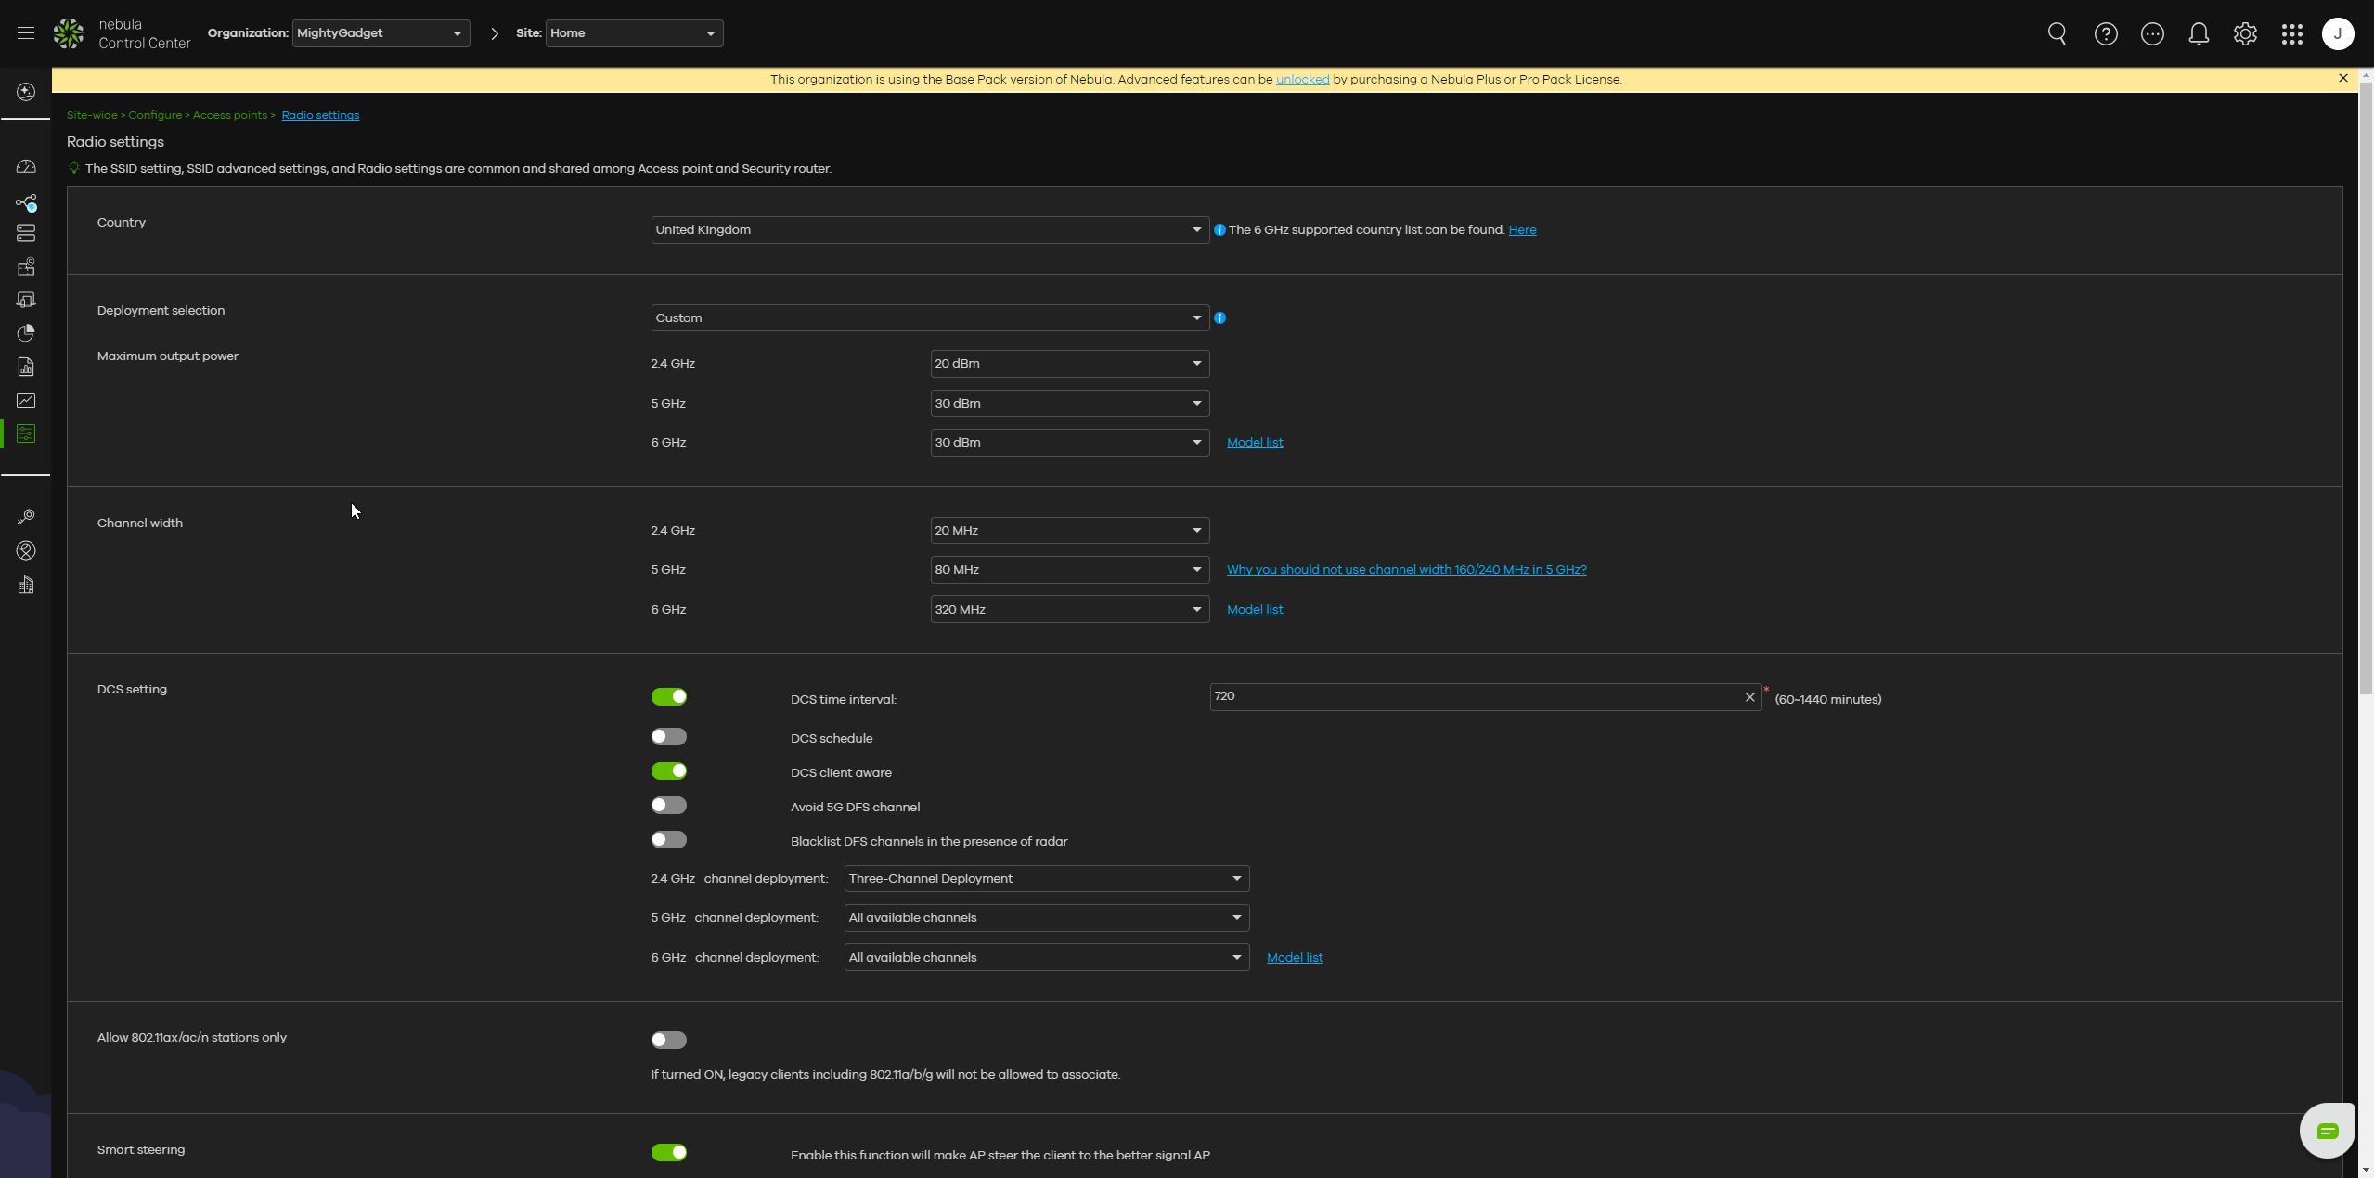The image size is (2374, 1178).
Task: Enable Avoid 5G DFS channel toggle
Action: (668, 806)
